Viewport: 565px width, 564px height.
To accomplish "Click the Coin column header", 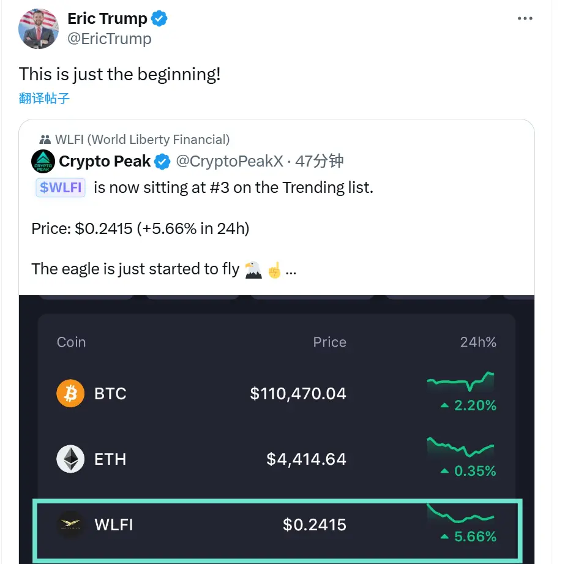I will (x=72, y=342).
